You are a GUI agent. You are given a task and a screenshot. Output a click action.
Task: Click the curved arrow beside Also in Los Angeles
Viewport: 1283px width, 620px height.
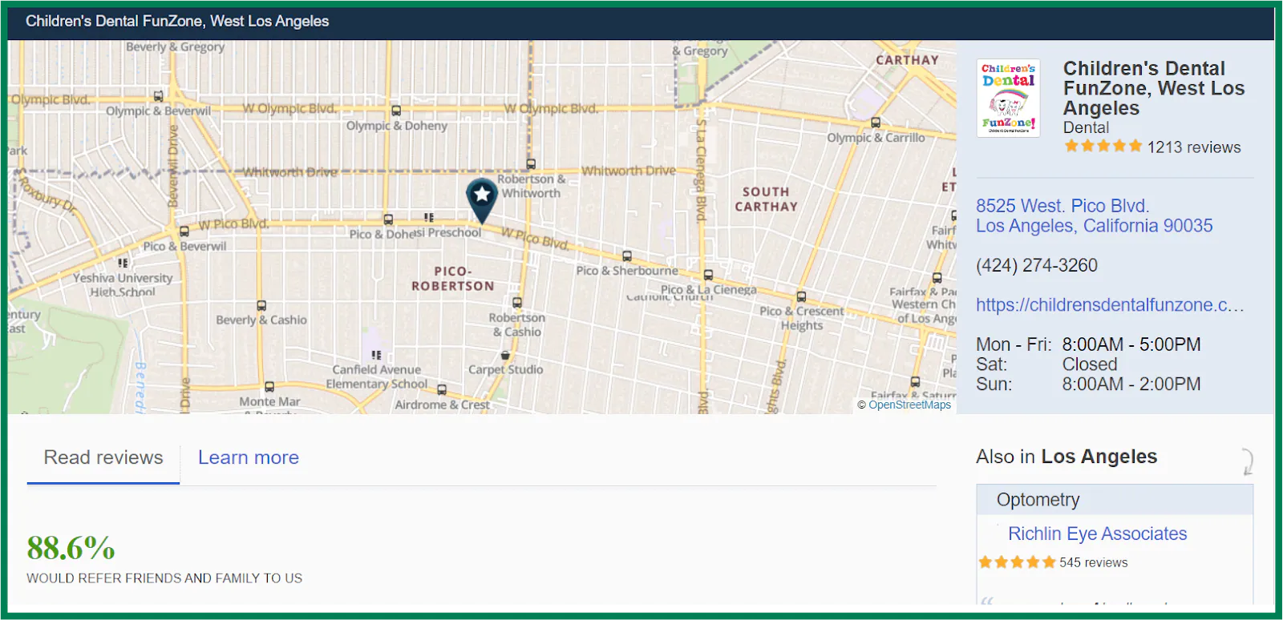tap(1247, 462)
